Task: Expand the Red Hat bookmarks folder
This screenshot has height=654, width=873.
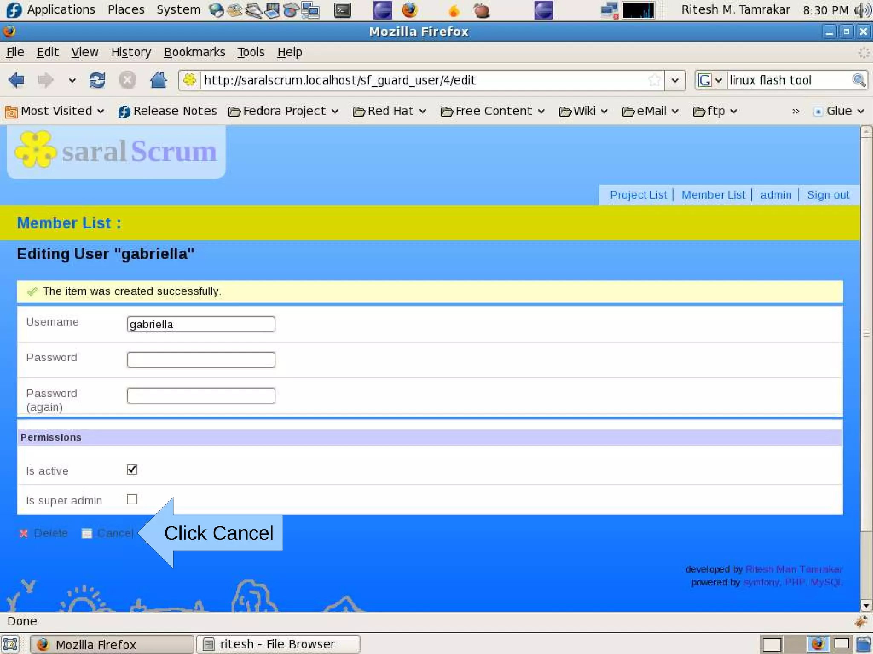Action: [390, 111]
